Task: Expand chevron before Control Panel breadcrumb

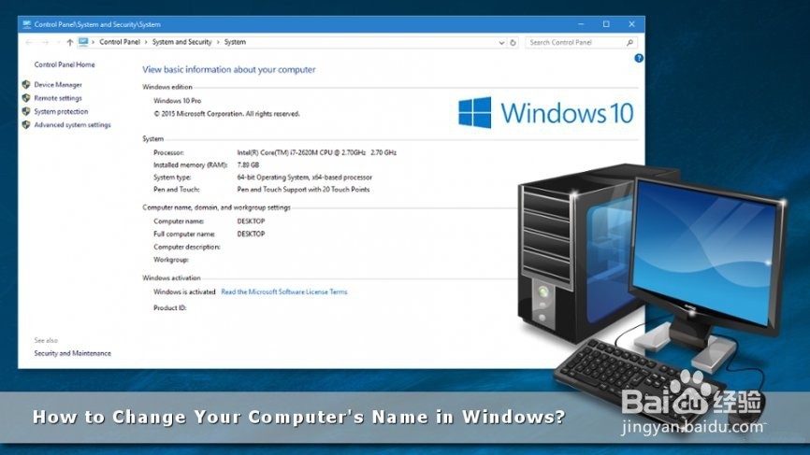Action: (x=94, y=42)
